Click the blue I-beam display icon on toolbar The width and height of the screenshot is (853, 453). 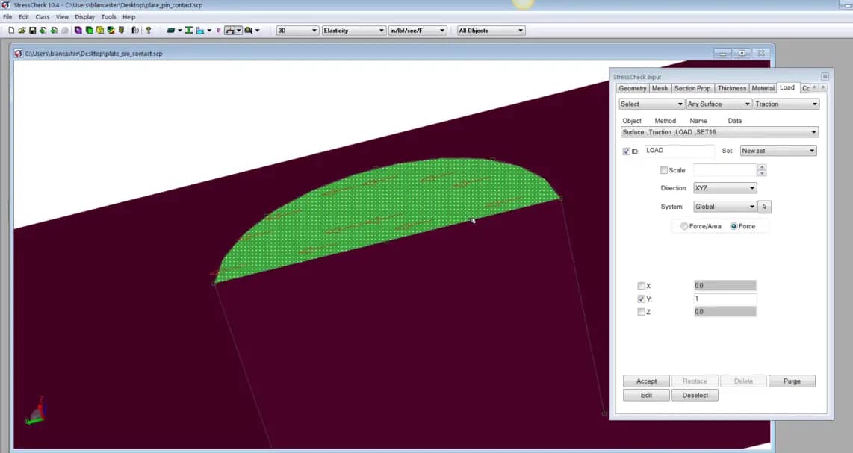pos(189,31)
